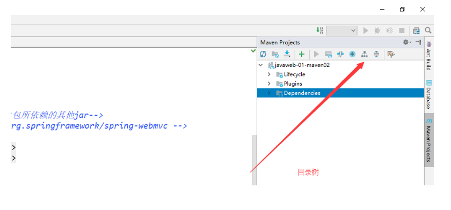451x210 pixels.
Task: Select the Dependencies tree row
Action: (340, 93)
